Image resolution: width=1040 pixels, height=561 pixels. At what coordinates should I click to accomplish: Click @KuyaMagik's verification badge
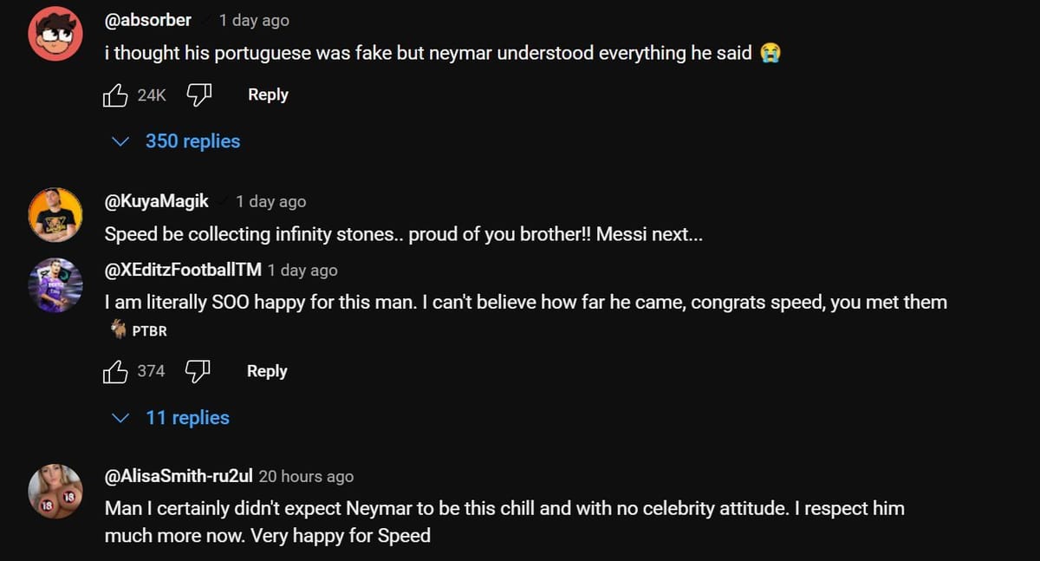[222, 200]
